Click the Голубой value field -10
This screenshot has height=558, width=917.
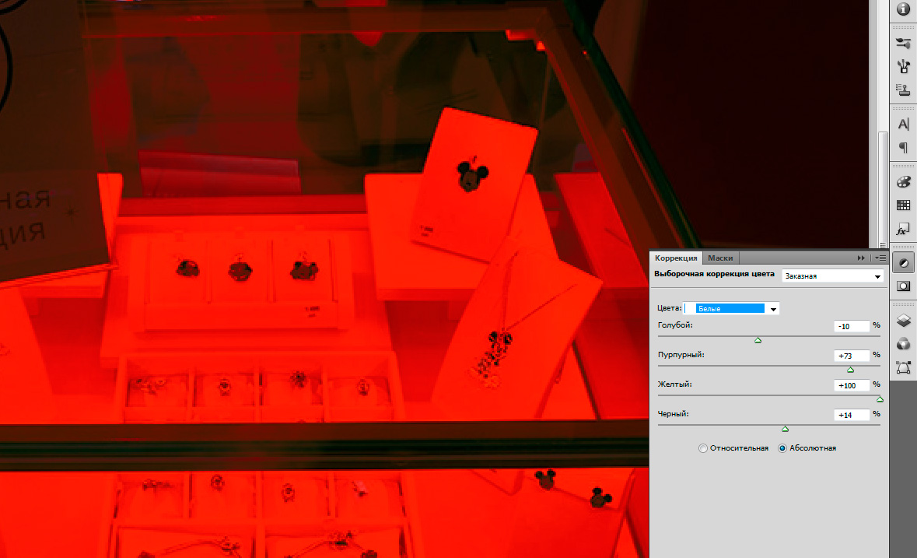point(852,326)
